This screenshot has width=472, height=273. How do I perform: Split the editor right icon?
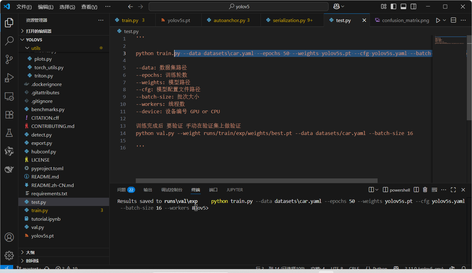(454, 20)
